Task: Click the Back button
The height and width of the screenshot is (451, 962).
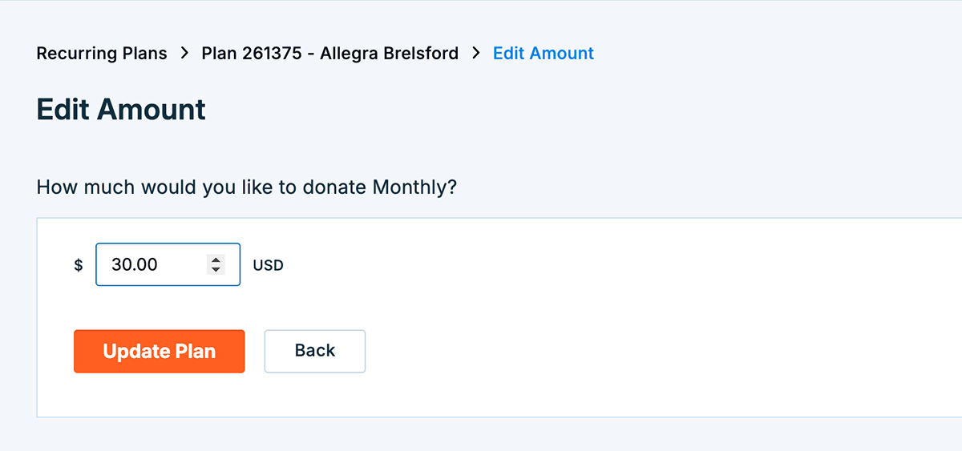Action: pyautogui.click(x=315, y=351)
